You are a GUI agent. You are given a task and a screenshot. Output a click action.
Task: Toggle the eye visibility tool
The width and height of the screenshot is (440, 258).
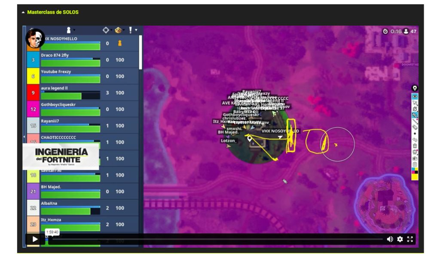tap(415, 96)
